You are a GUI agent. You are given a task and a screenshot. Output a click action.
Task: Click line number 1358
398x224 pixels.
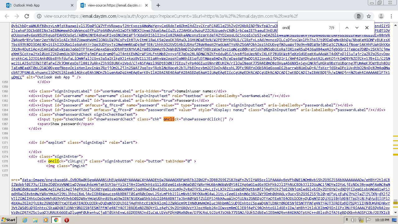point(5,82)
